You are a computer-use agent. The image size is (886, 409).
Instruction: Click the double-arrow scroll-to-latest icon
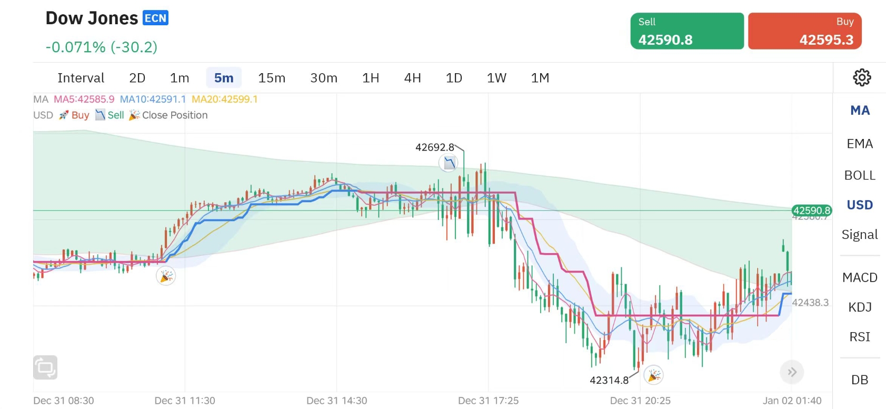[792, 372]
